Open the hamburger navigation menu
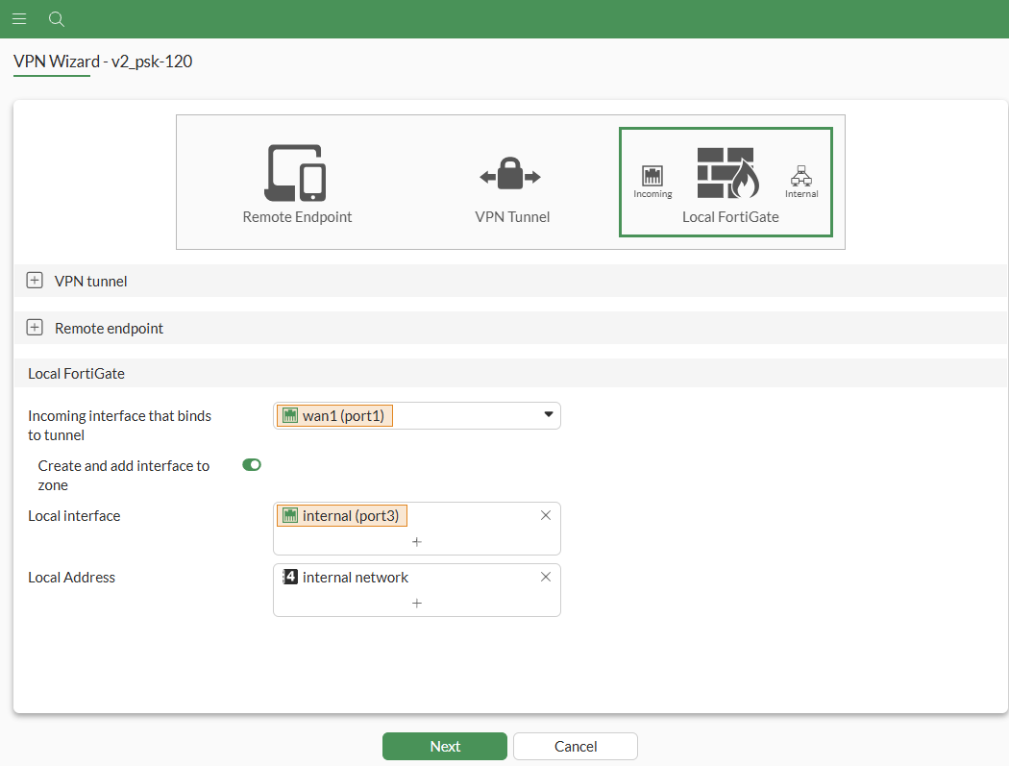The height and width of the screenshot is (766, 1009). [19, 18]
